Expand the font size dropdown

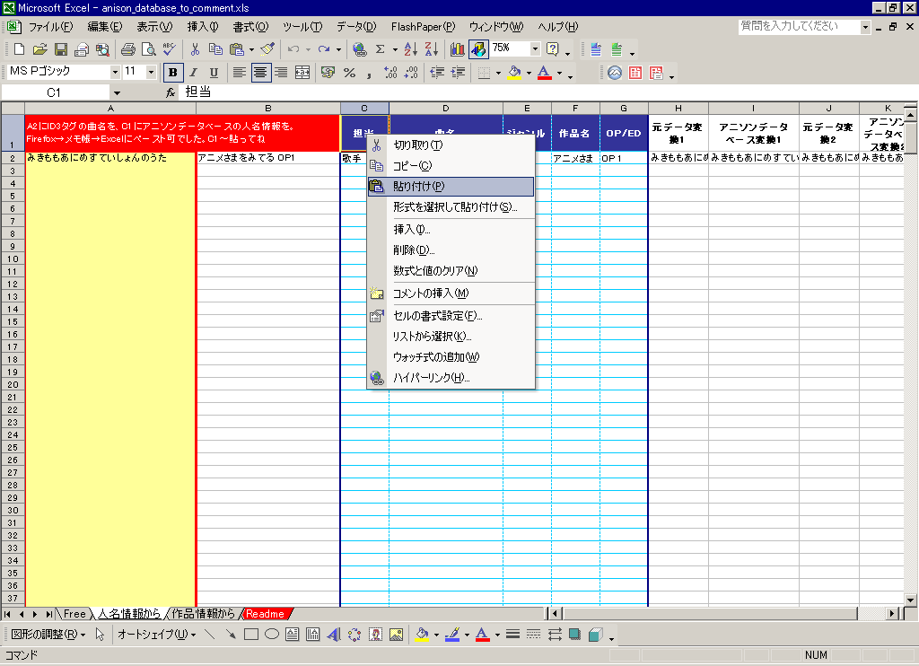(150, 73)
